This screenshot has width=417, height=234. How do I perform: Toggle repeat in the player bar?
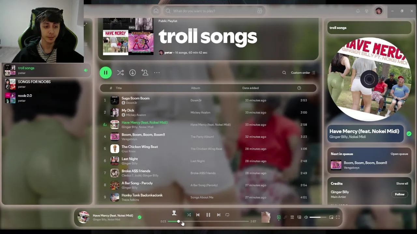point(227,215)
